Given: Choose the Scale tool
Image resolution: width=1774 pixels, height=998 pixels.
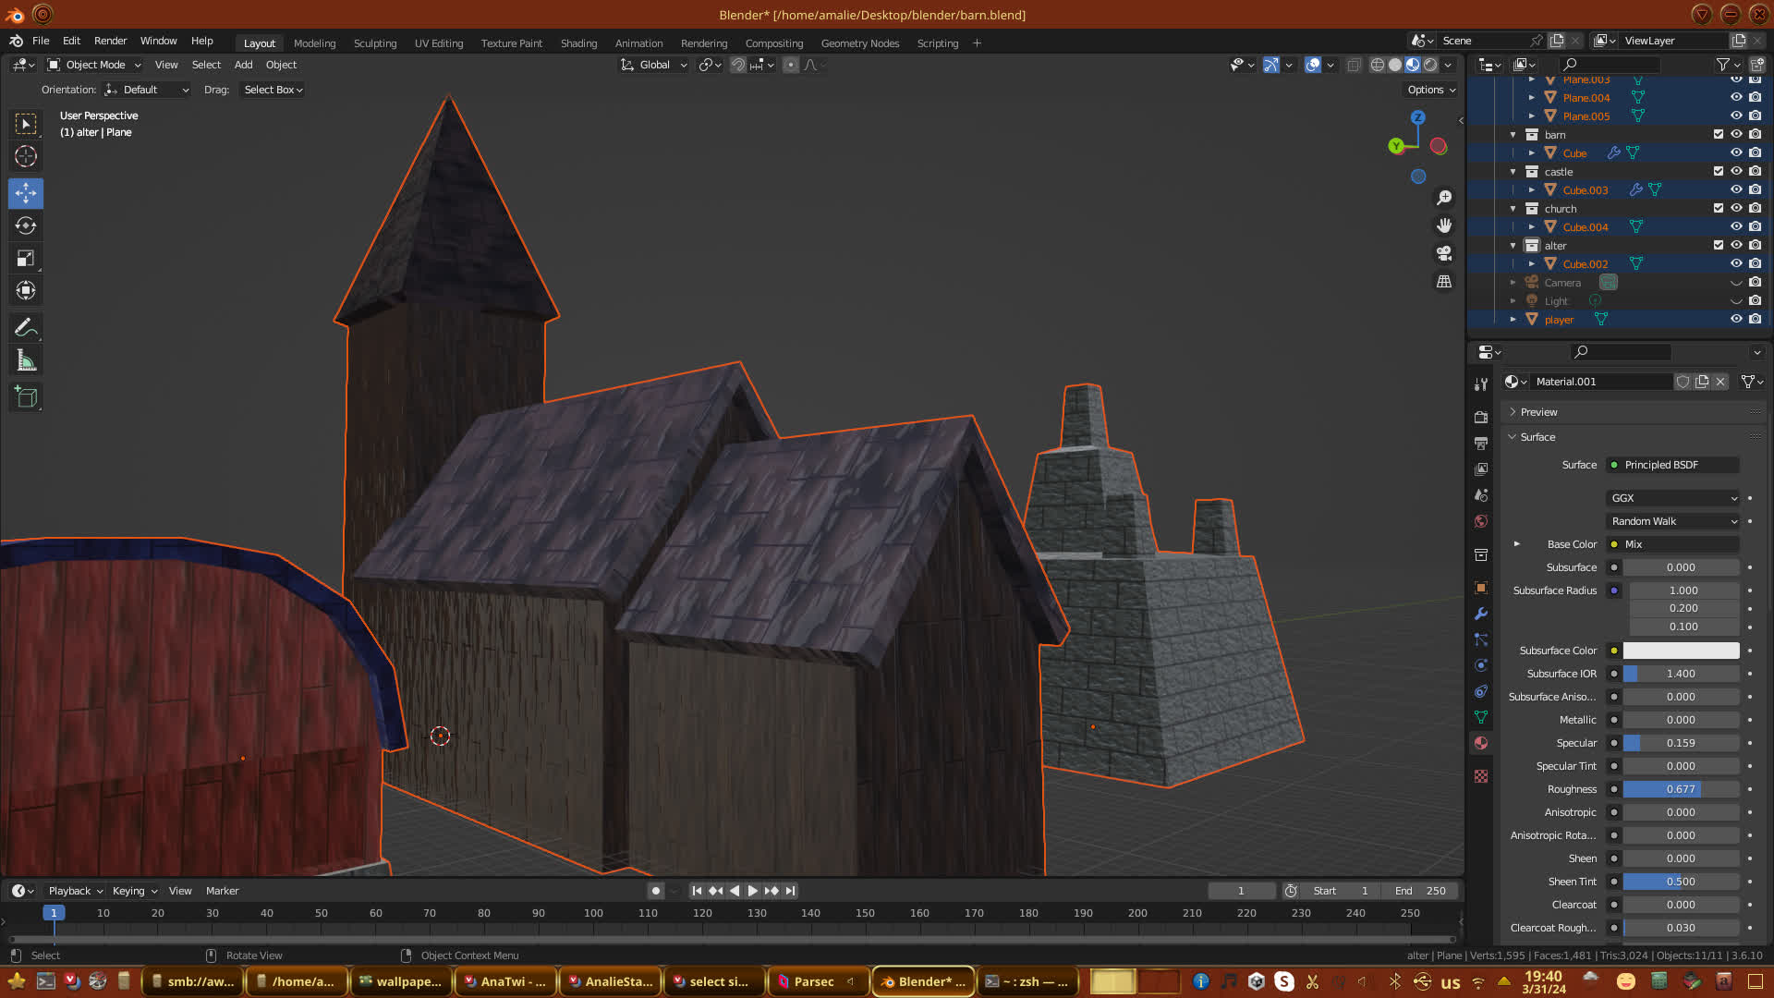Looking at the screenshot, I should tap(26, 259).
